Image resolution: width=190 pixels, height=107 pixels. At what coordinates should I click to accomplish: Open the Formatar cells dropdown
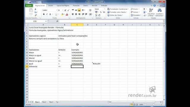(x=136, y=15)
